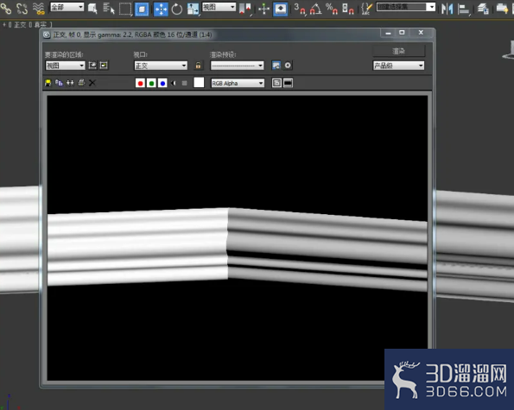Toggle the Blue channel display
Screen dimensions: 514x410
(x=162, y=83)
